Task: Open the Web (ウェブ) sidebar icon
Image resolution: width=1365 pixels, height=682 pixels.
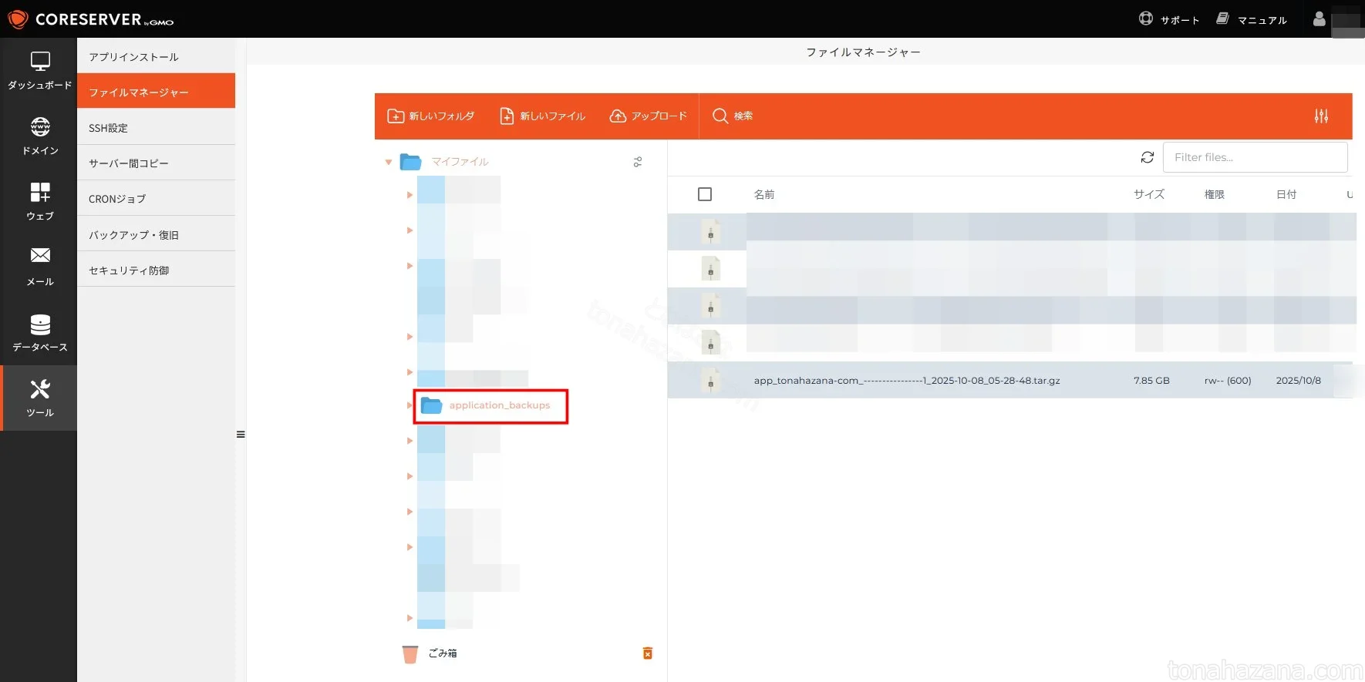Action: pyautogui.click(x=39, y=201)
